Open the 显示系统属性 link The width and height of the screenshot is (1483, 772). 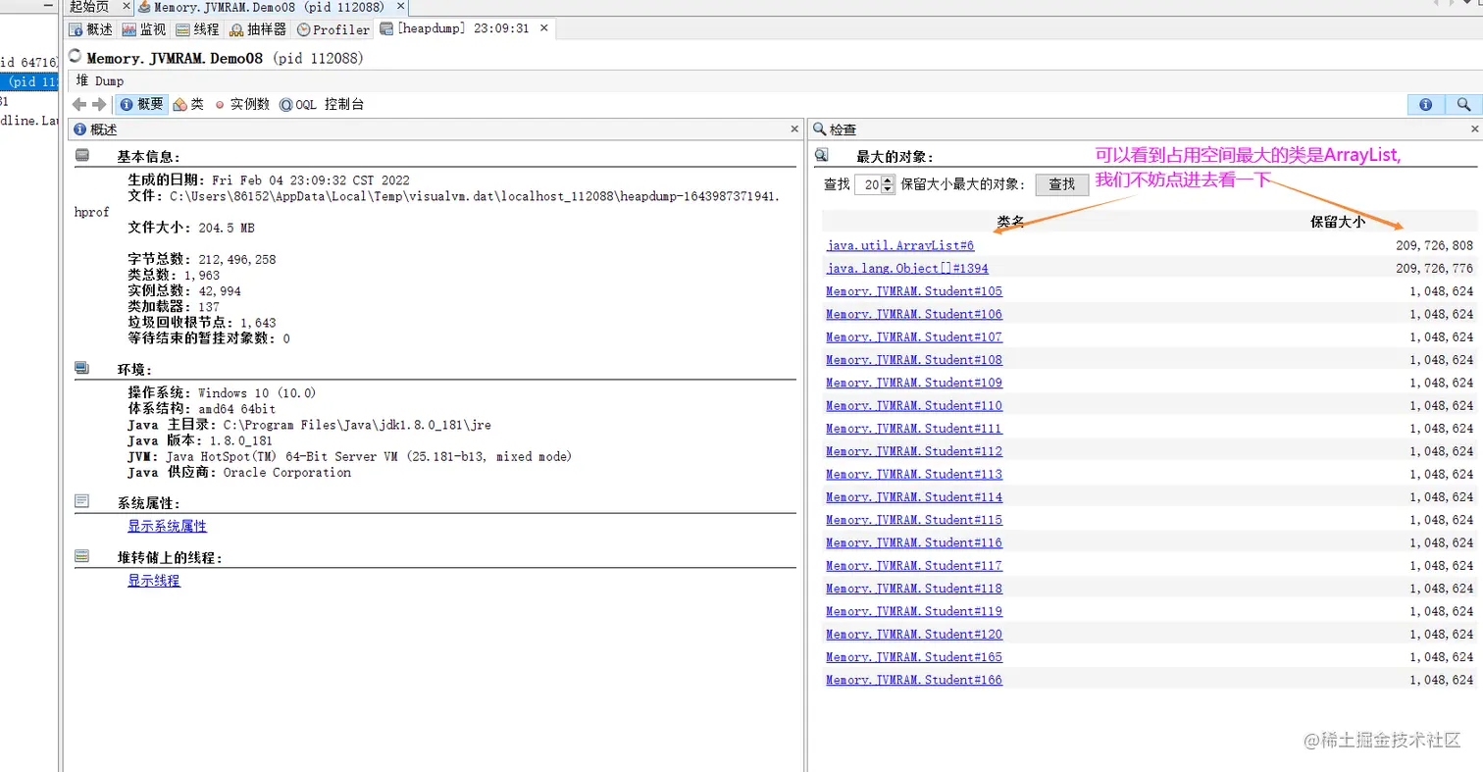[x=167, y=526]
